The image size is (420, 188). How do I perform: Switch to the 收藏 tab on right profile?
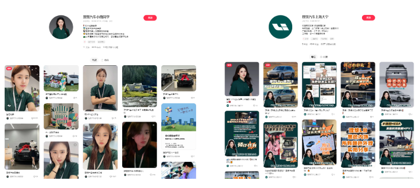click(x=323, y=57)
